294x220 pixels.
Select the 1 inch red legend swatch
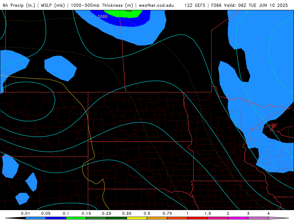[x=198, y=218]
